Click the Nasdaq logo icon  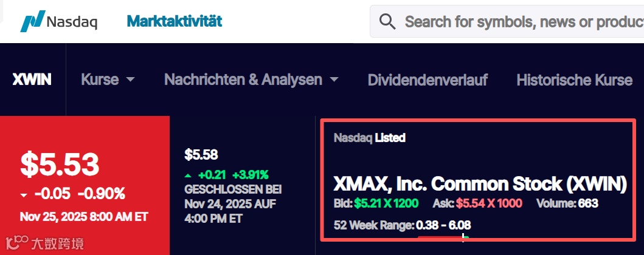[32, 21]
